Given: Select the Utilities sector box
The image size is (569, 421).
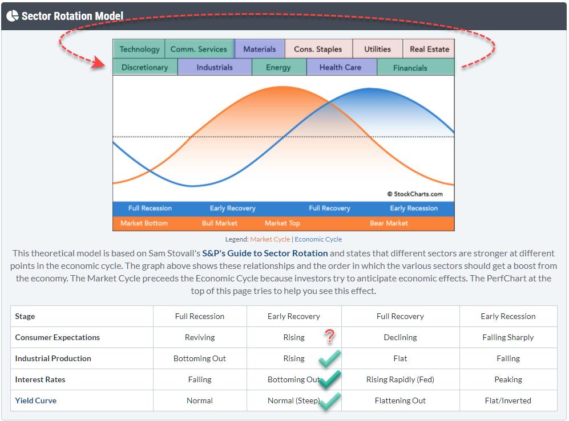Looking at the screenshot, I should tap(377, 49).
